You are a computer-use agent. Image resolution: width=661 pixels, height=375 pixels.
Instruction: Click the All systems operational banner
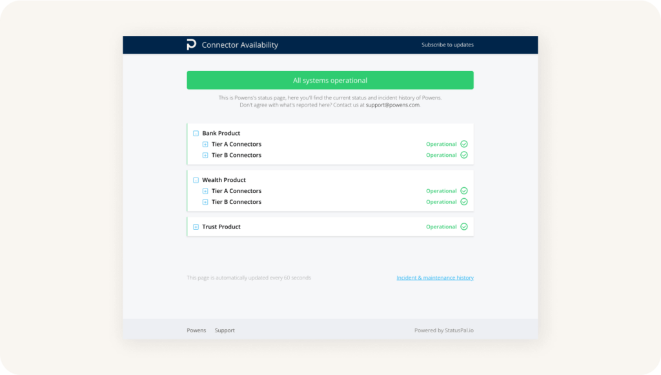pyautogui.click(x=330, y=79)
